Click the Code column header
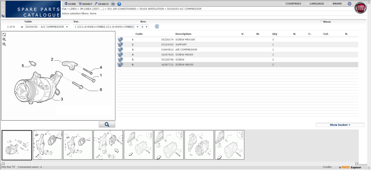 [x=139, y=34]
